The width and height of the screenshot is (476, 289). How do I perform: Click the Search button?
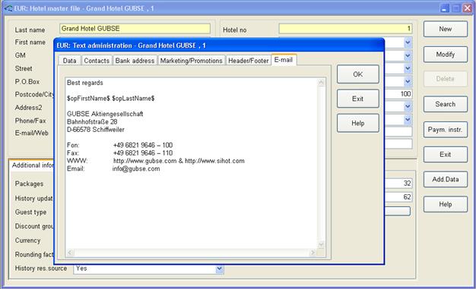[446, 104]
